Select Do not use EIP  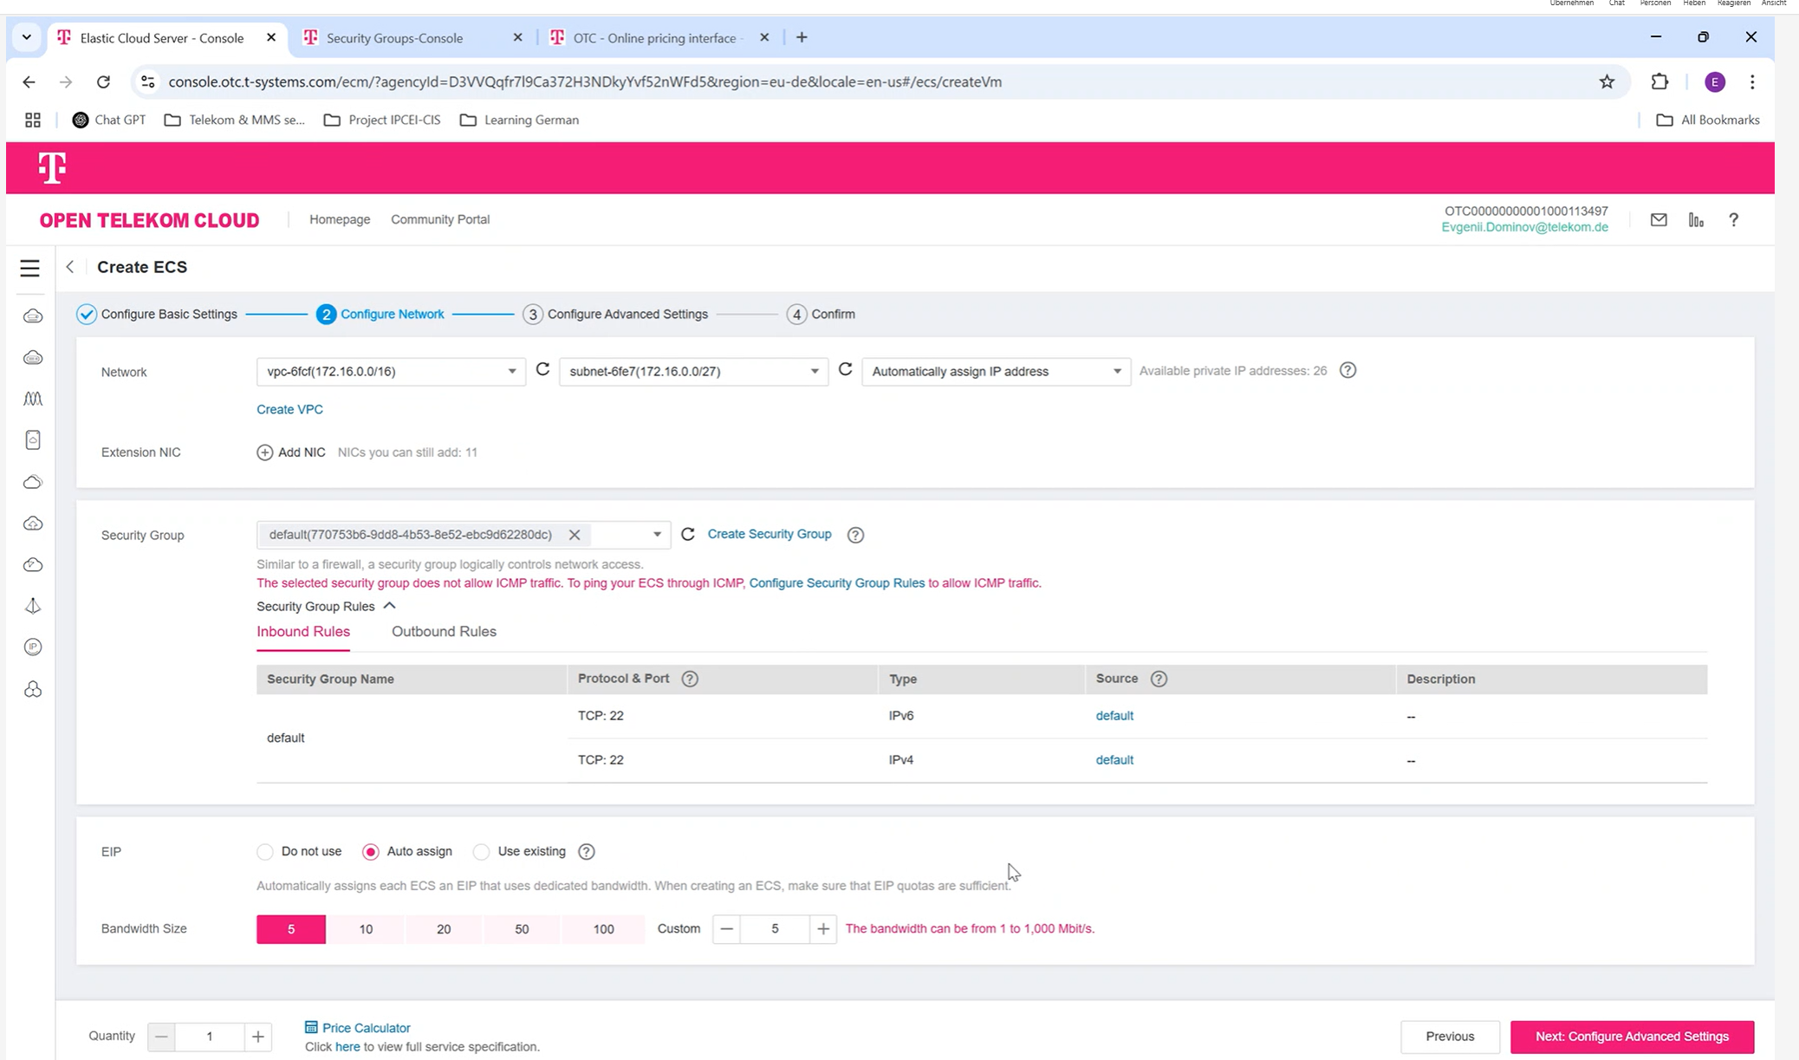pyautogui.click(x=265, y=852)
